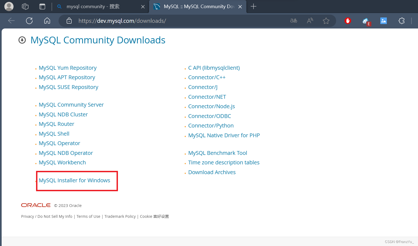This screenshot has width=418, height=246.
Task: Reload the current page
Action: pyautogui.click(x=29, y=21)
